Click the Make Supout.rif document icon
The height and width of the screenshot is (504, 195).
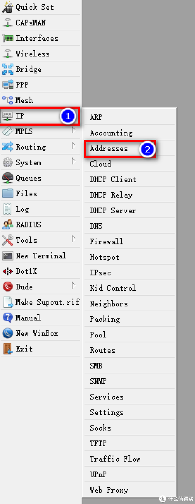[x=8, y=302]
